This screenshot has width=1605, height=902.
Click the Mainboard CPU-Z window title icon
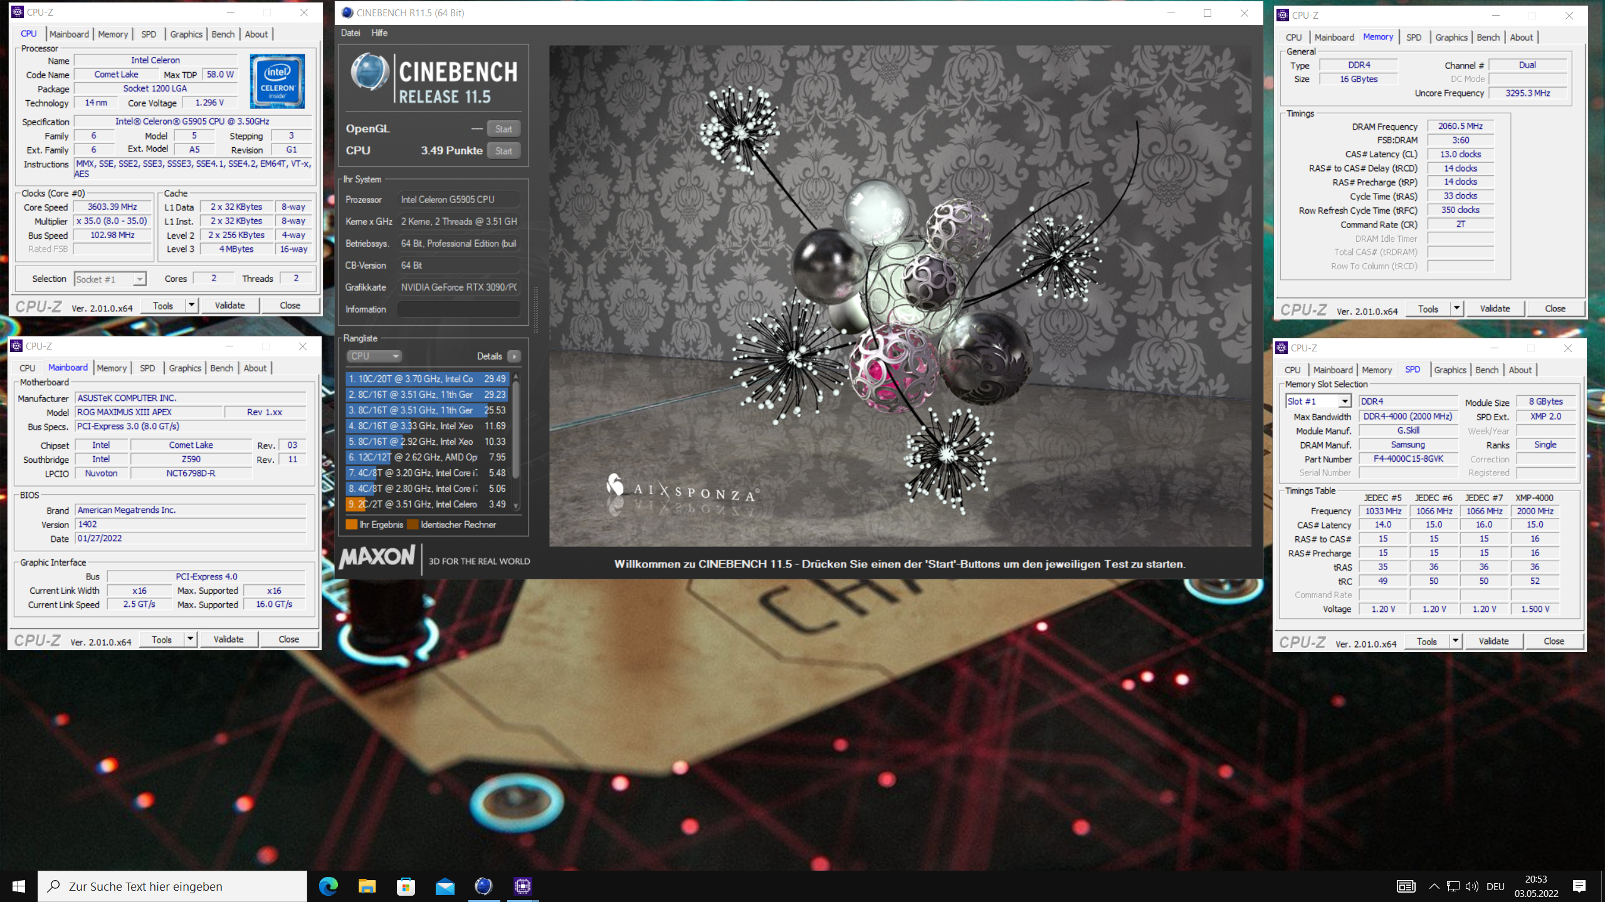point(16,346)
